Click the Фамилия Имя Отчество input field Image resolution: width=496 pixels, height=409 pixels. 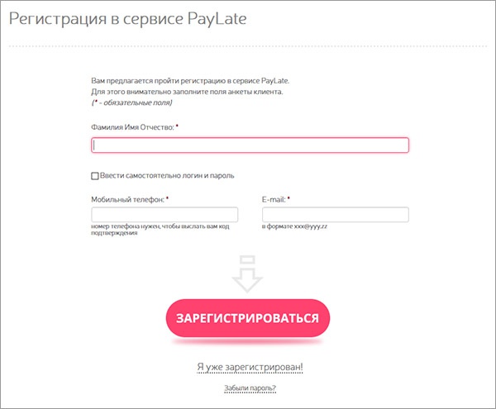click(250, 145)
